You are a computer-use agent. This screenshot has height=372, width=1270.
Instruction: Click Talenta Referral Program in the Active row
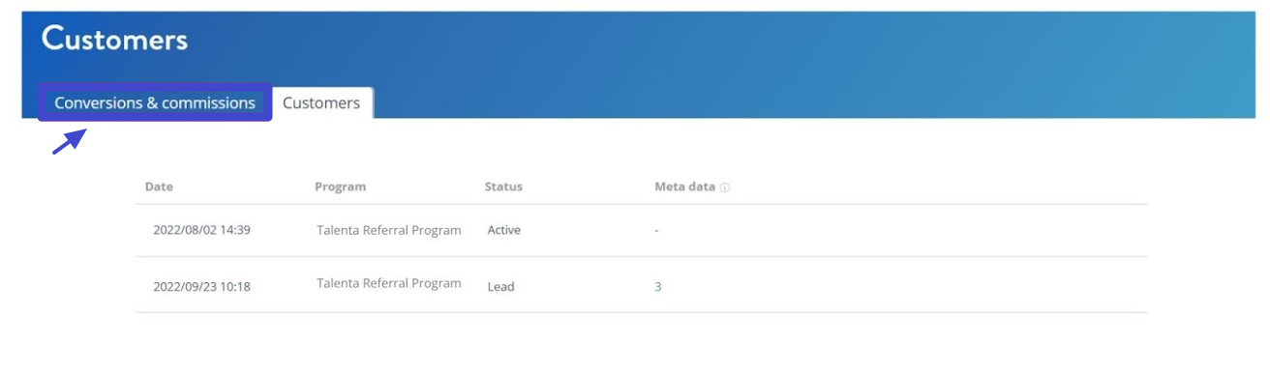[389, 231]
